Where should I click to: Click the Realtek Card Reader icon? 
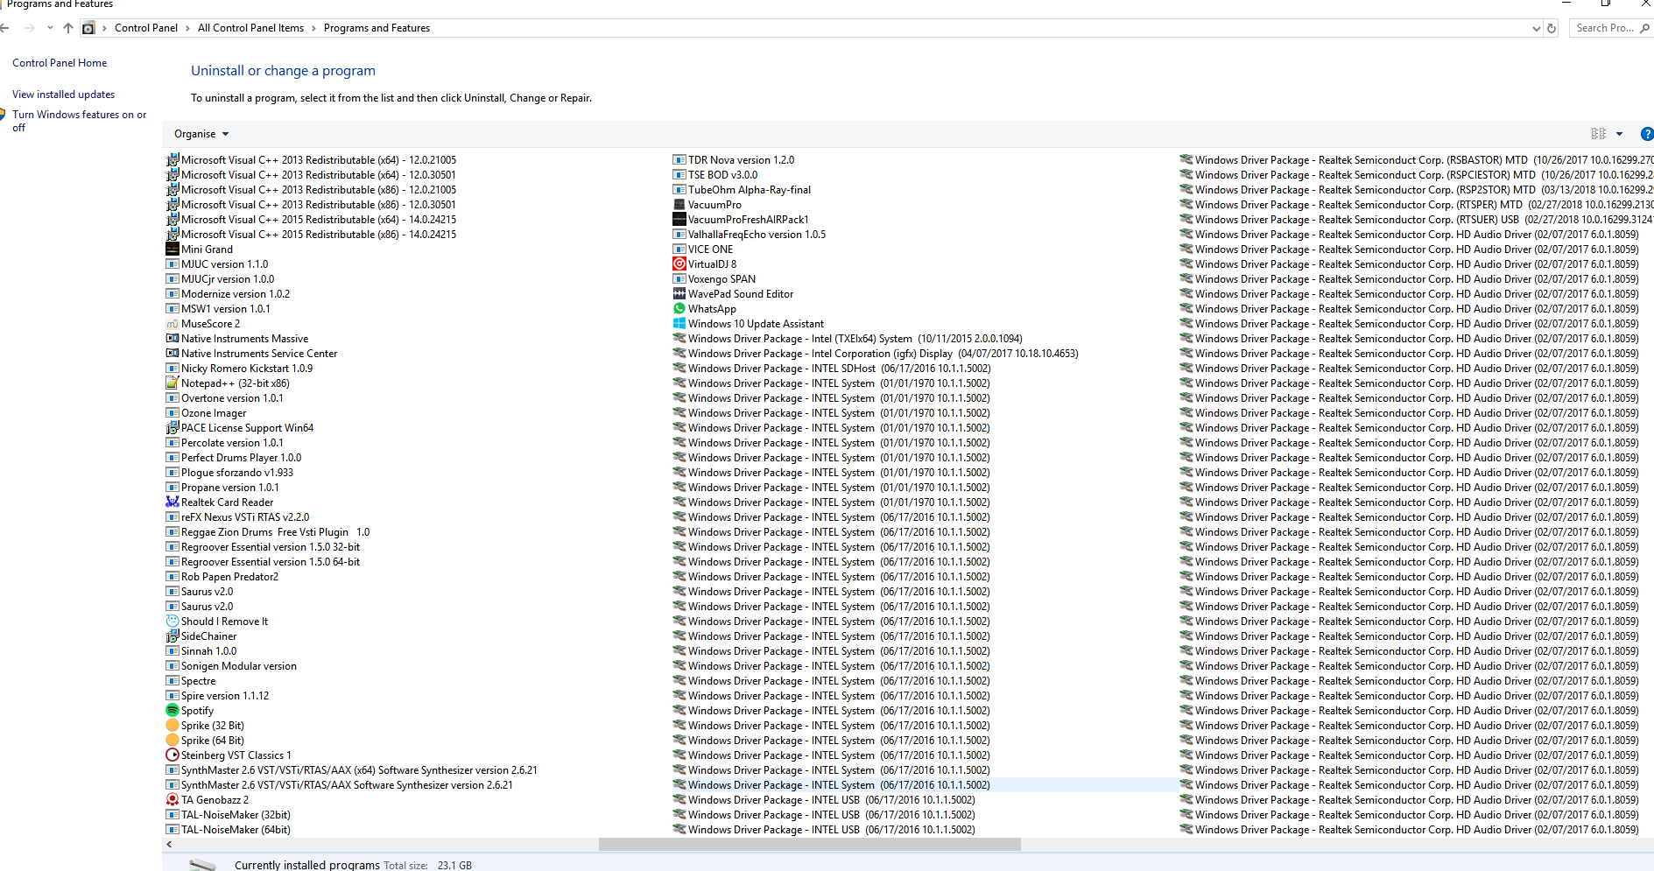click(x=172, y=502)
